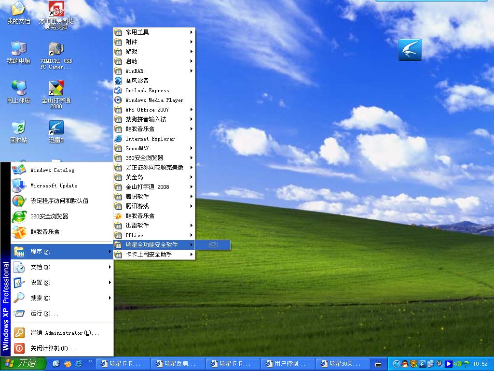Click the VIMICRO USB PC Camera icon
494x371 pixels.
point(56,50)
